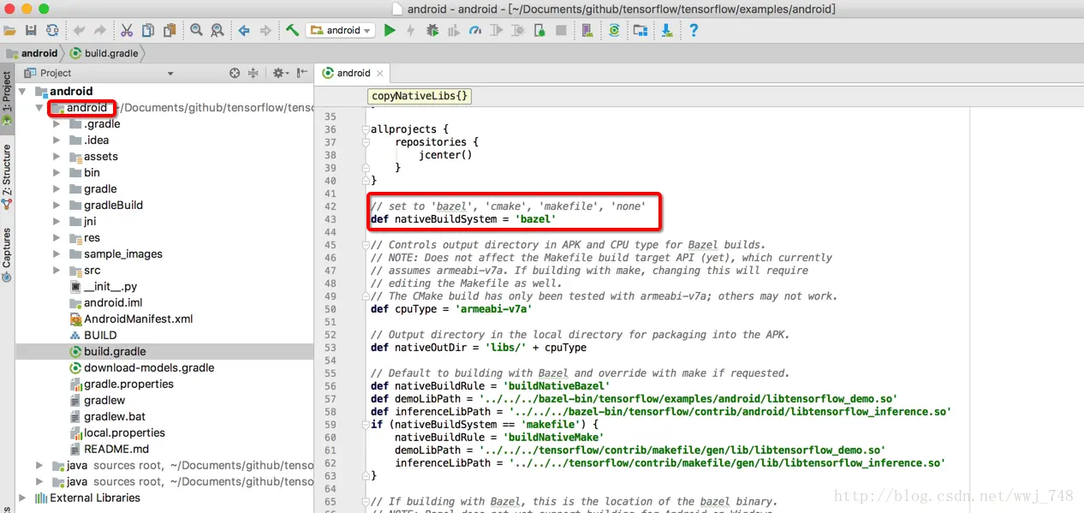Navigate forward with the right arrow icon
Screen dimensions: 1084x513
point(265,31)
